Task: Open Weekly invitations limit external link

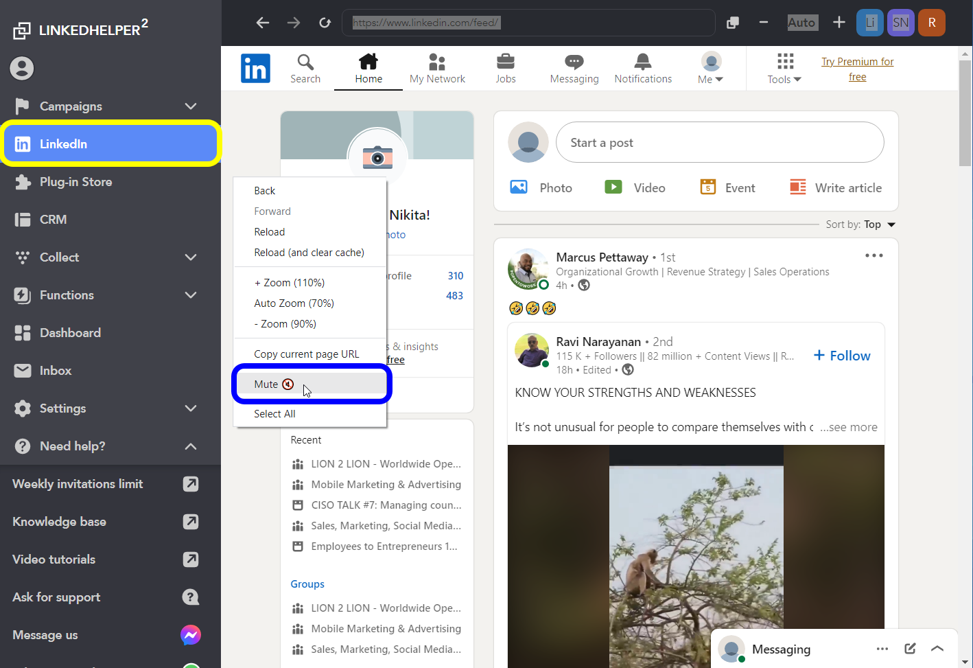Action: click(191, 484)
